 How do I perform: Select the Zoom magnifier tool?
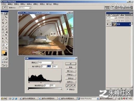(6, 48)
